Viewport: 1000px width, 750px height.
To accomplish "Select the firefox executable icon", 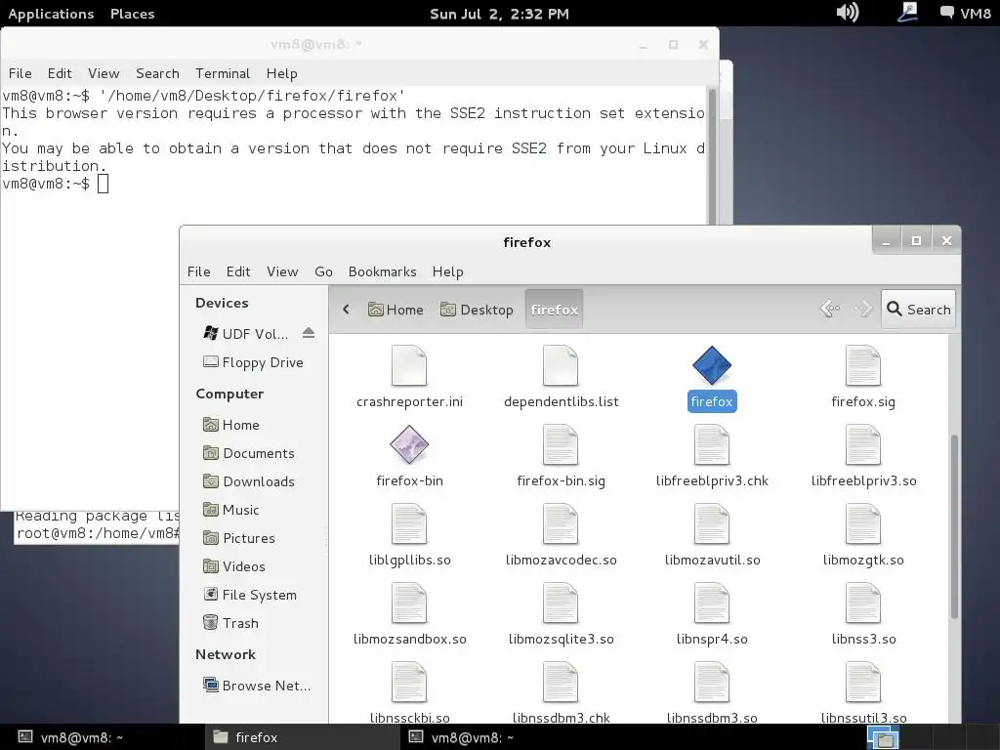I will click(712, 365).
